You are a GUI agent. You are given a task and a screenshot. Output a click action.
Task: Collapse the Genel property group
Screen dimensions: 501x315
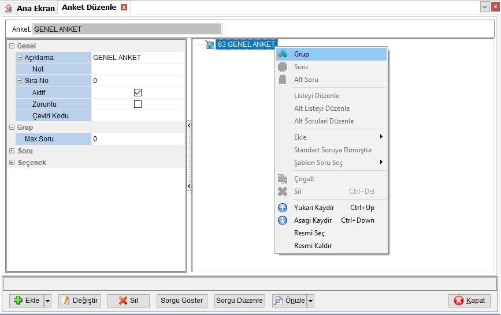point(12,46)
